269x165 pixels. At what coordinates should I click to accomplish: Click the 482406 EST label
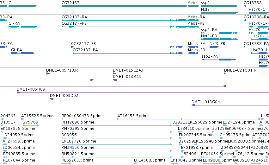(189, 154)
